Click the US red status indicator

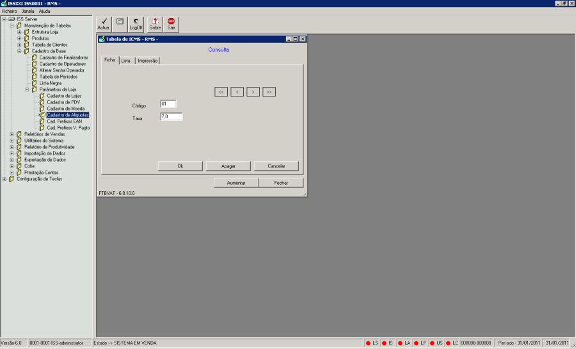[432, 343]
